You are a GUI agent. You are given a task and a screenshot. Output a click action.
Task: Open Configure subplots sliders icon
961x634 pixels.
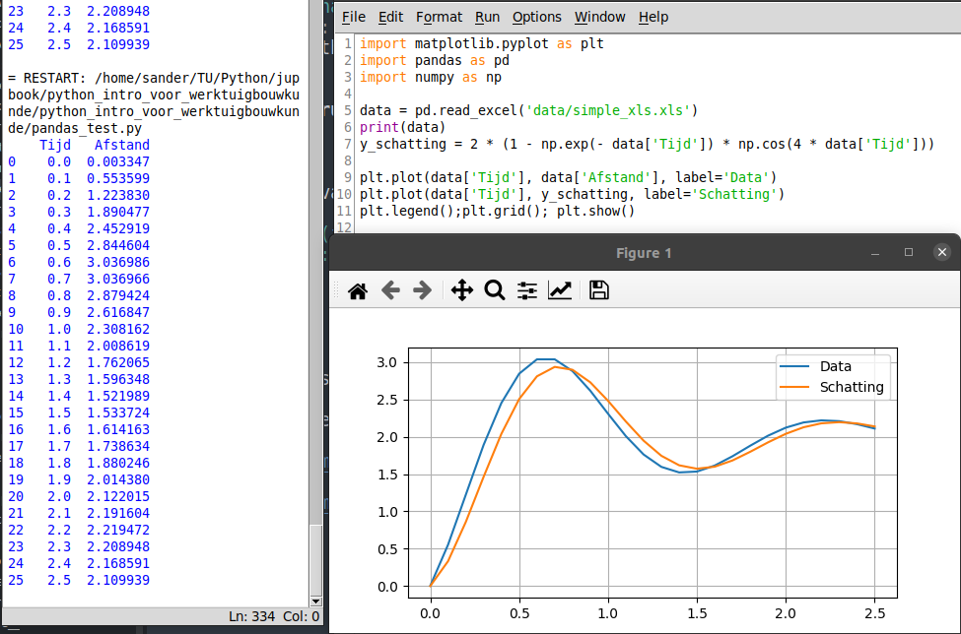[x=527, y=290]
